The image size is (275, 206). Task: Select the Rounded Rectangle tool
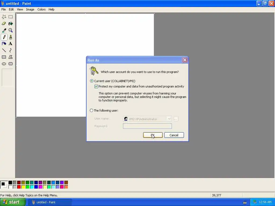click(10, 64)
